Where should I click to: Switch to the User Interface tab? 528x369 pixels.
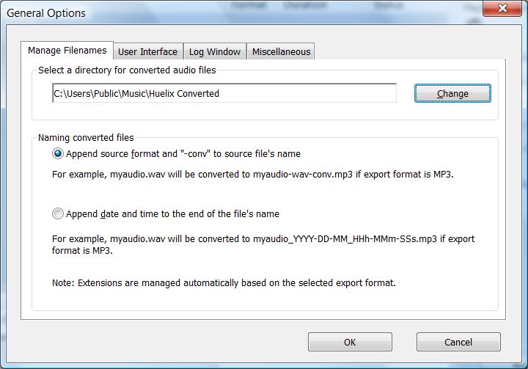(x=147, y=51)
